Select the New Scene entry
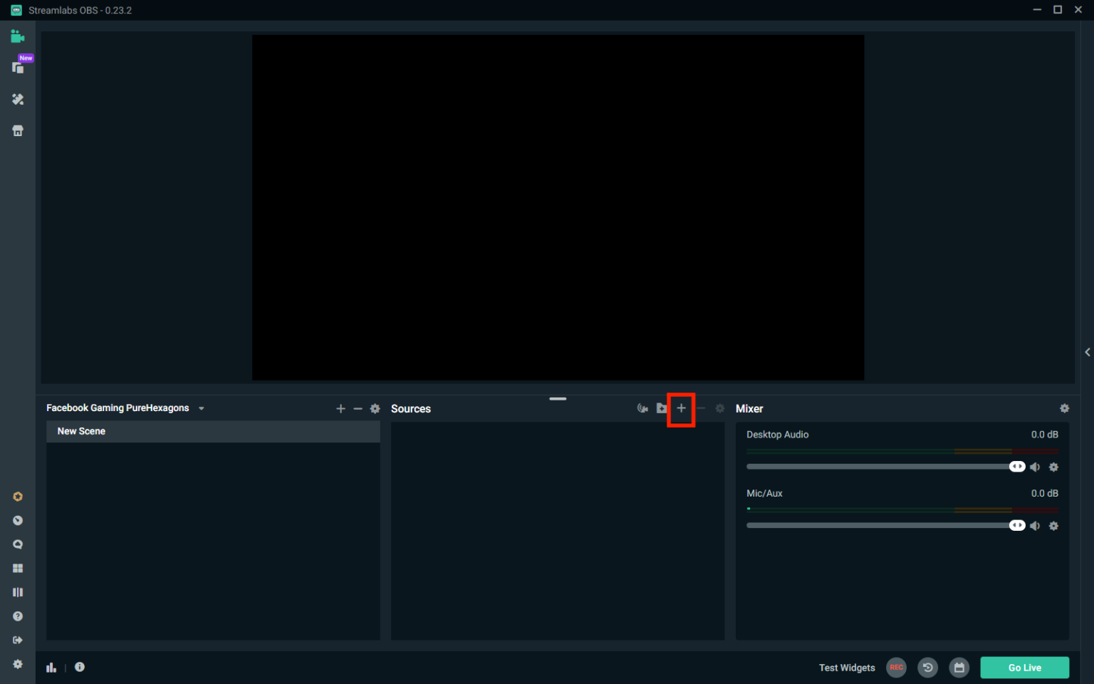This screenshot has width=1094, height=684. pos(81,431)
